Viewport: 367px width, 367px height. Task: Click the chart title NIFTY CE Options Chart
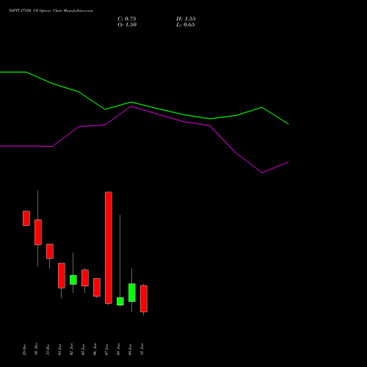[x=51, y=11]
